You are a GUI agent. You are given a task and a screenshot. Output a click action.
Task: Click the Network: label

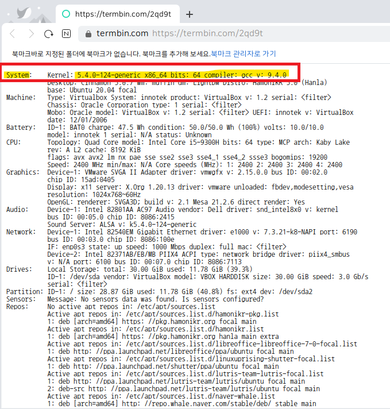tap(21, 232)
